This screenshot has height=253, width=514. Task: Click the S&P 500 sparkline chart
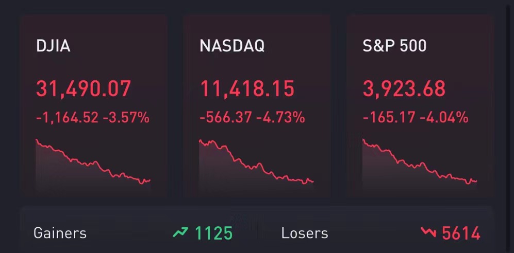(x=420, y=165)
